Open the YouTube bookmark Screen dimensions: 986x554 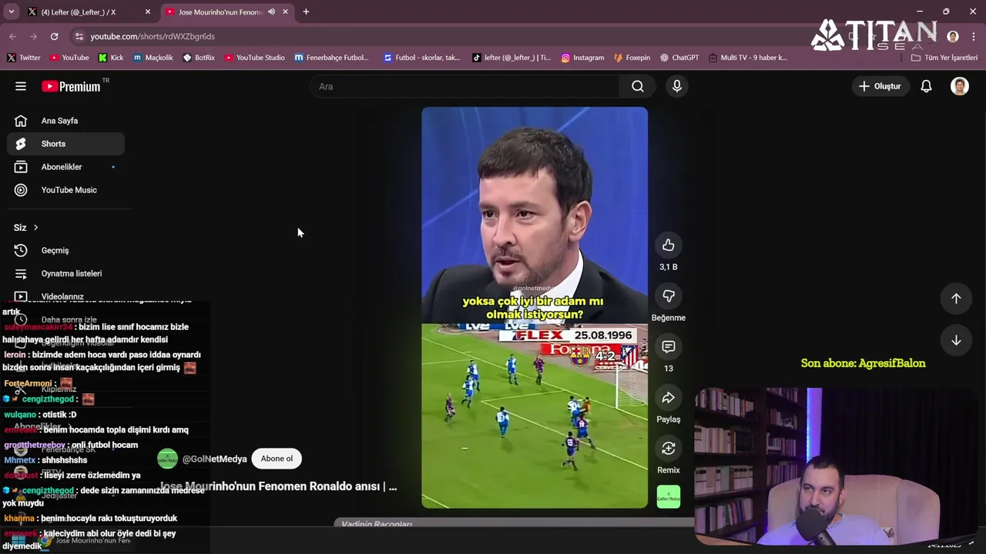69,58
